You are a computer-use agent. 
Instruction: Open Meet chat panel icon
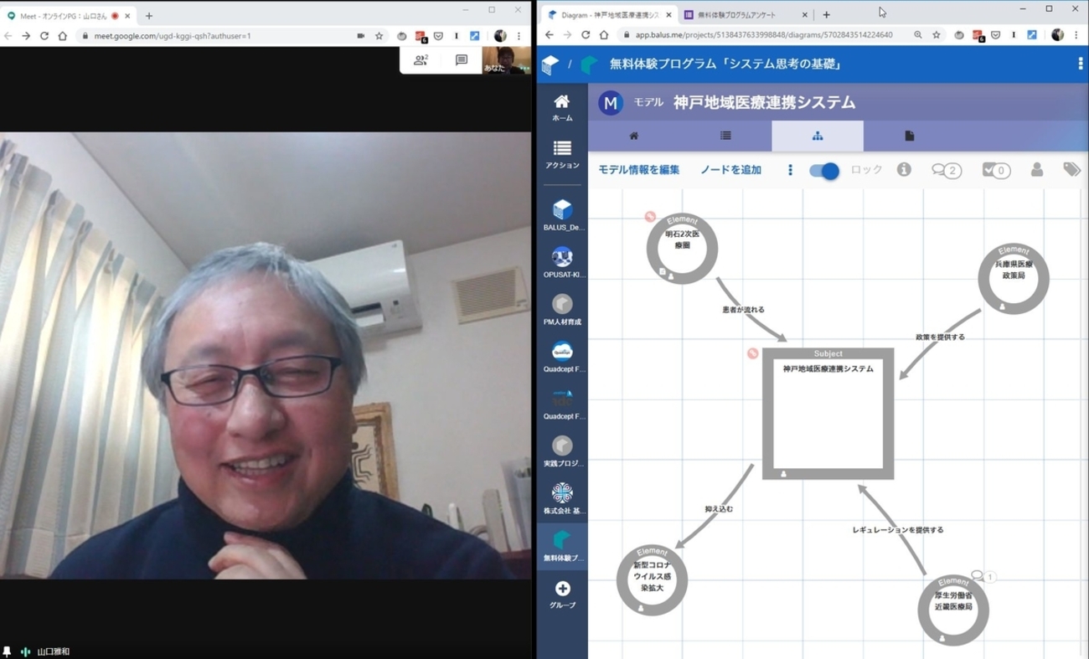pos(461,60)
